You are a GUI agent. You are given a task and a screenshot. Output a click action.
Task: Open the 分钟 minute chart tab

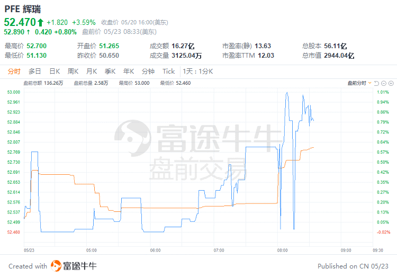tap(148, 72)
